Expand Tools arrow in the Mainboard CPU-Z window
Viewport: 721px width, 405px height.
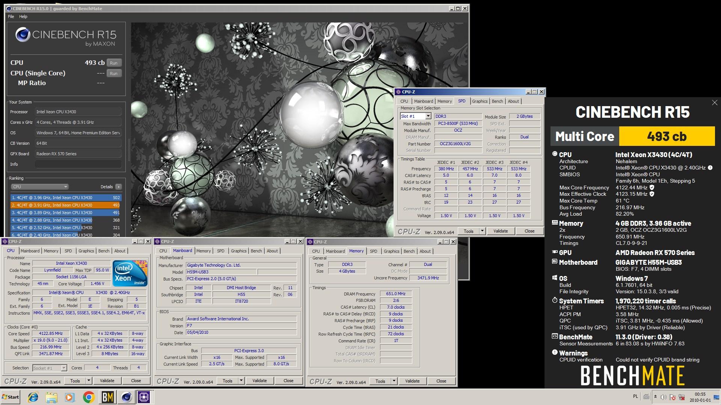[241, 381]
